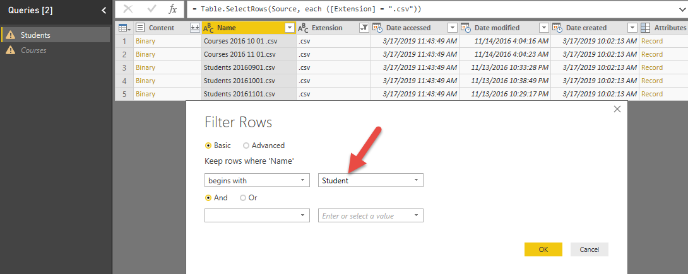
Task: Close the Filter Rows dialog
Action: tap(617, 110)
